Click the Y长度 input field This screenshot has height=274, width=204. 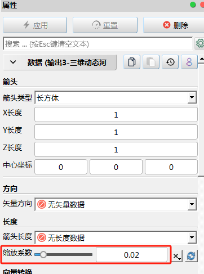click(116, 132)
